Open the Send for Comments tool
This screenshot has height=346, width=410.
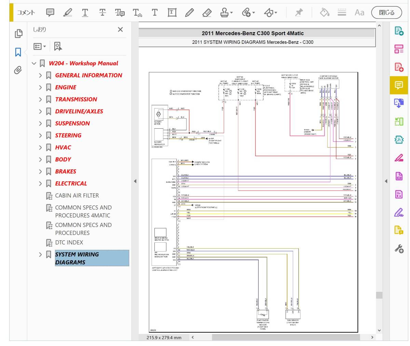[399, 230]
